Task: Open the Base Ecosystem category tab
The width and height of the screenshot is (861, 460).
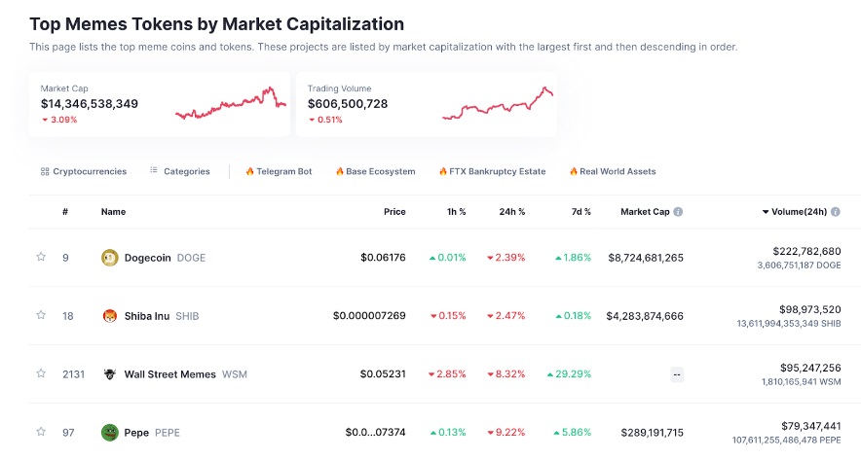Action: 375,171
